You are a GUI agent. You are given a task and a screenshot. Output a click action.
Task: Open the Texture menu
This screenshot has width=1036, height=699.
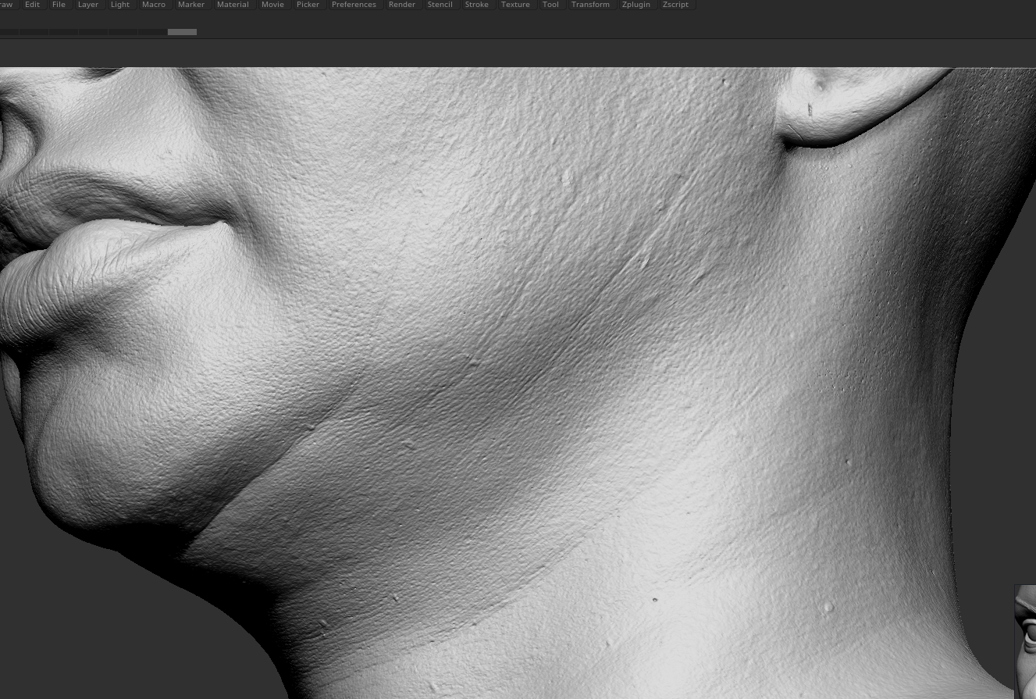[515, 5]
